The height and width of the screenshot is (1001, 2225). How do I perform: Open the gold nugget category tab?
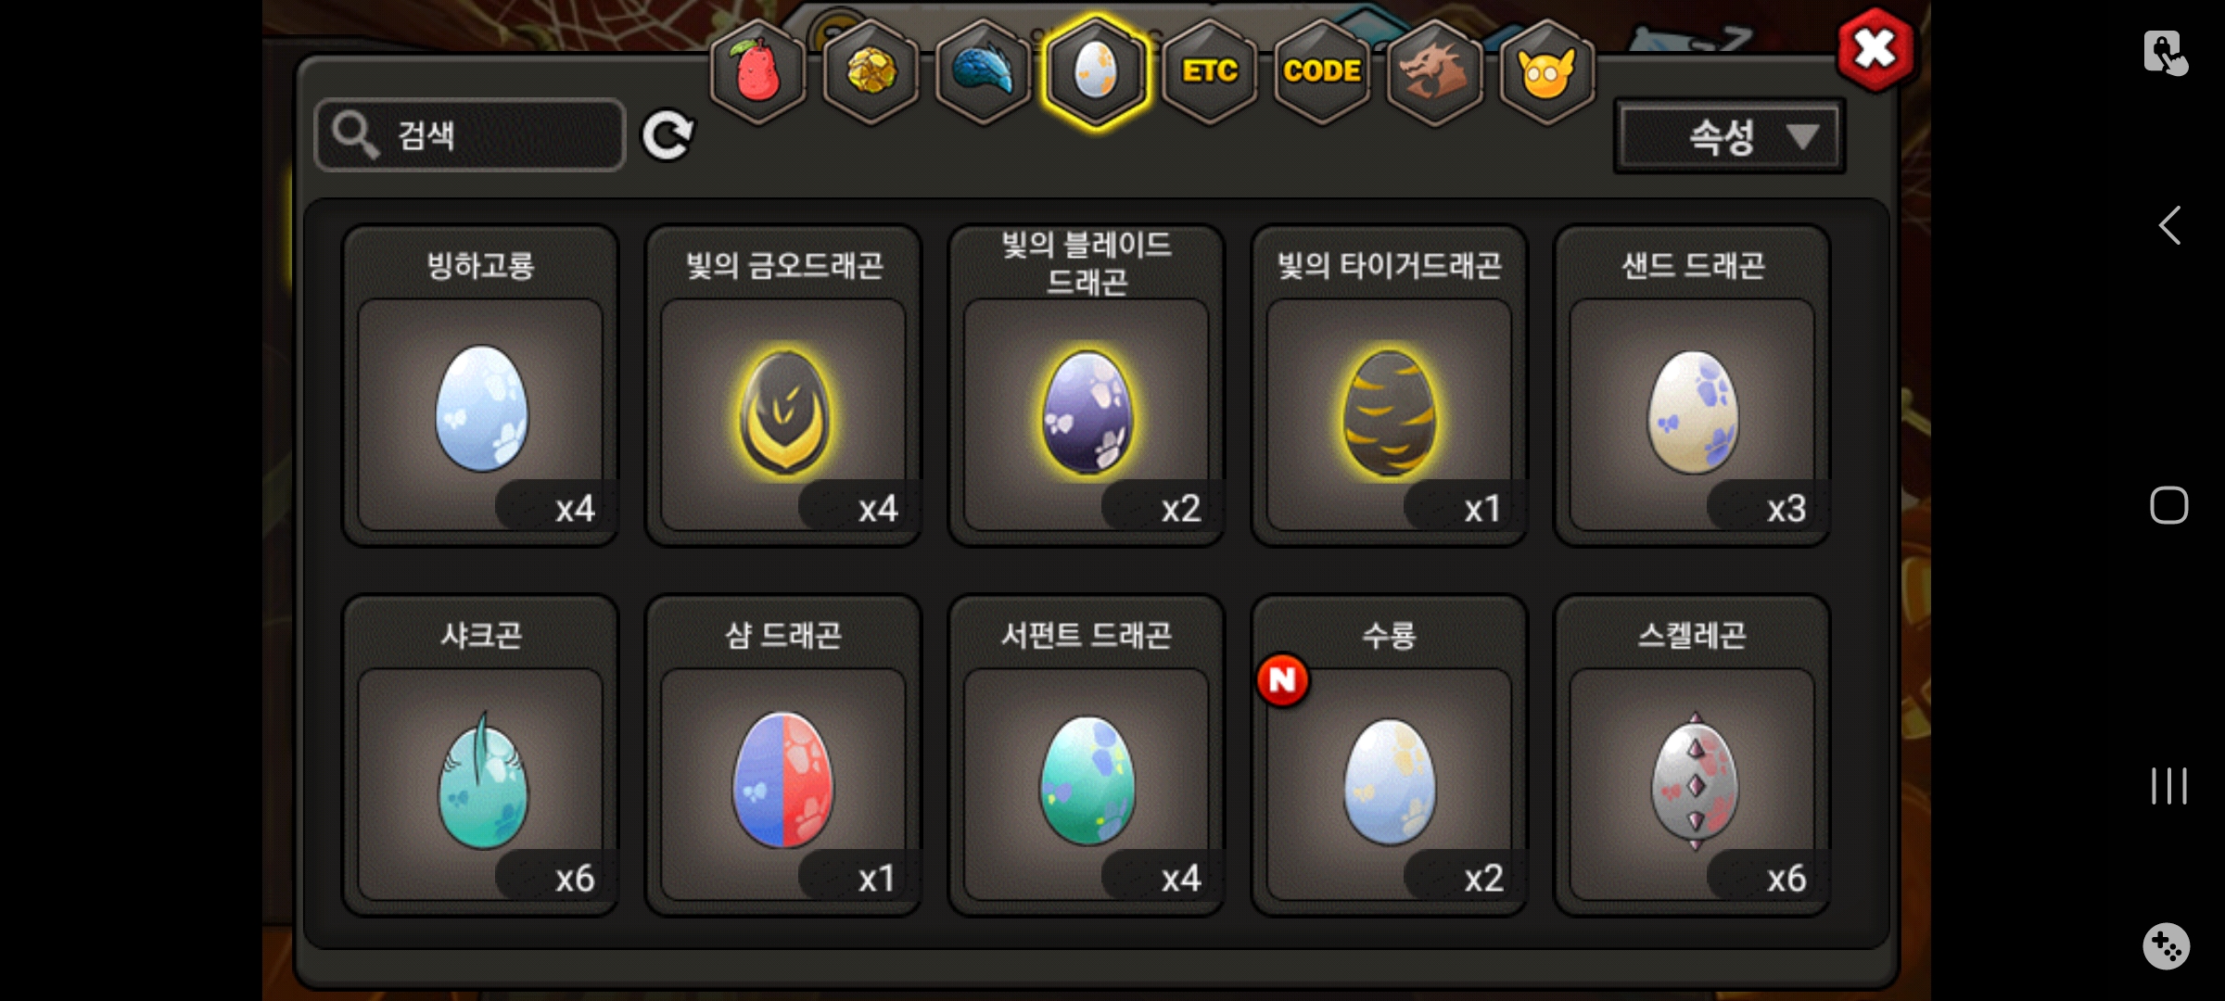(871, 71)
